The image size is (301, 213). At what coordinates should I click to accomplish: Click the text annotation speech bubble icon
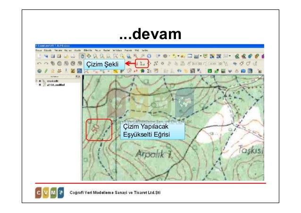[x=226, y=56]
